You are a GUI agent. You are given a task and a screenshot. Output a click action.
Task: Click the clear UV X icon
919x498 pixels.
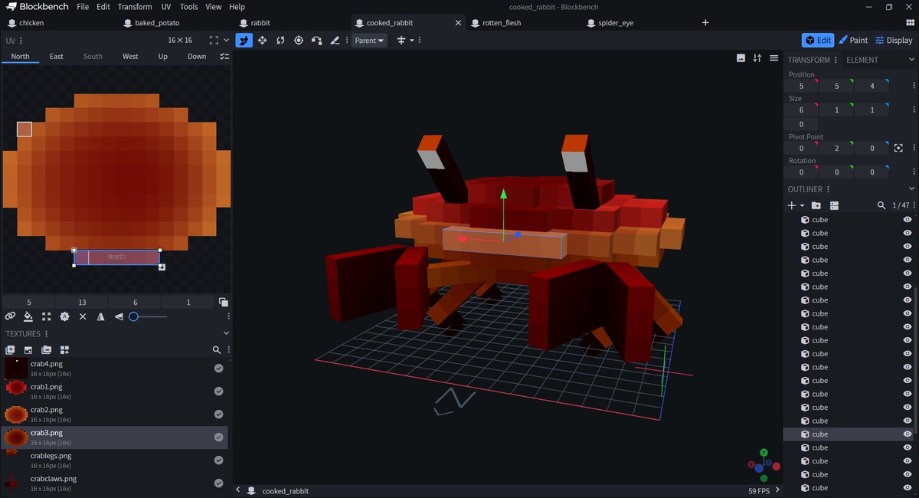pyautogui.click(x=83, y=316)
